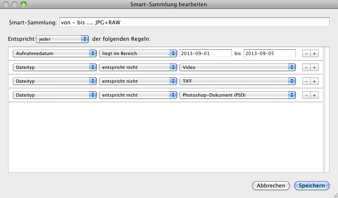Viewport: 338px width, 198px height.
Task: Add a rule after the TIFF row
Action: 314,81
